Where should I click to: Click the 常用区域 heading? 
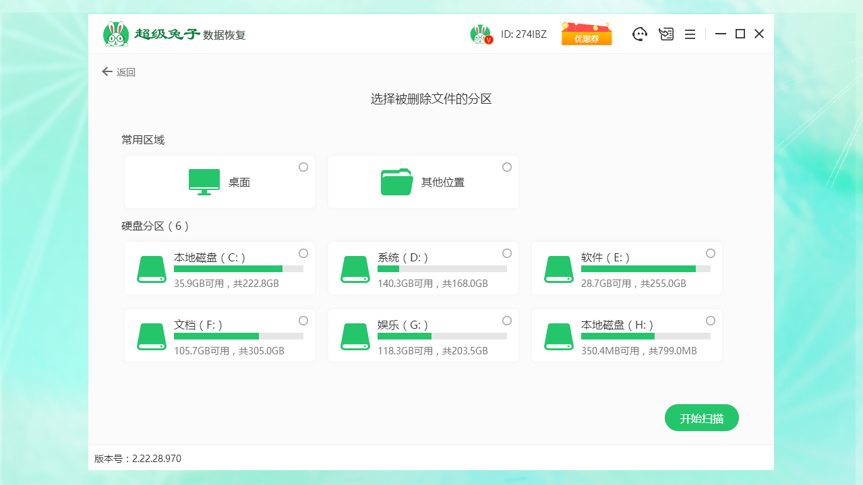pos(143,140)
